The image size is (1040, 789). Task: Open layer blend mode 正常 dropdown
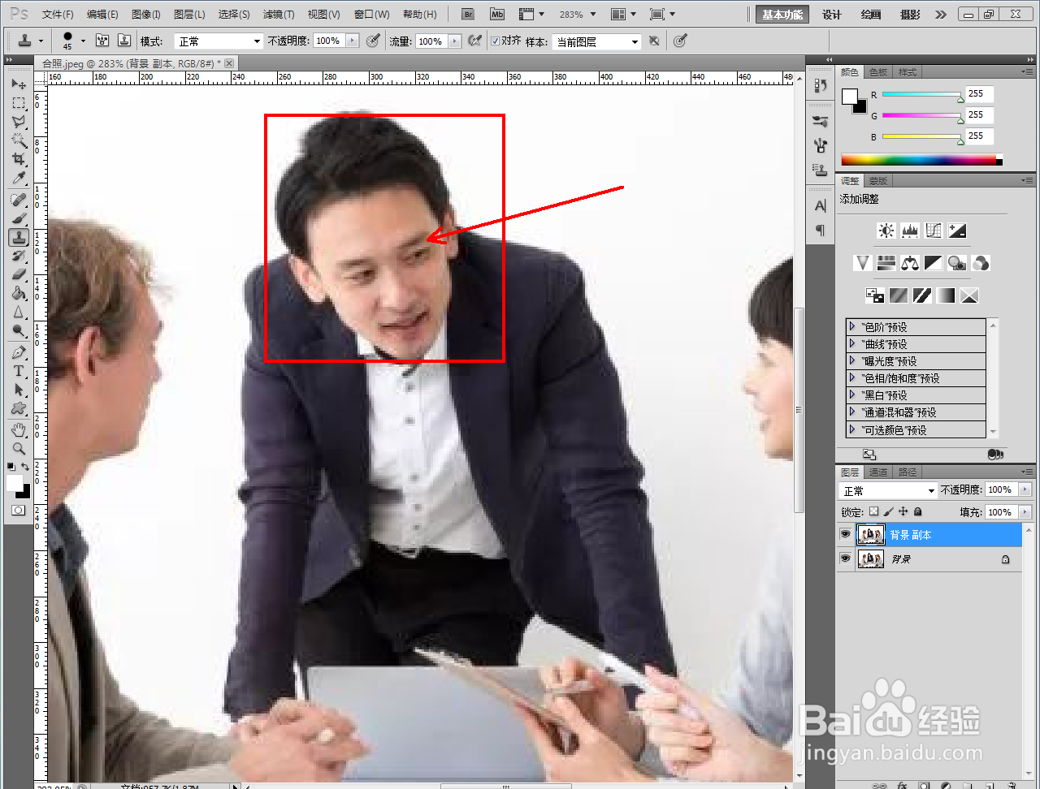tap(888, 491)
